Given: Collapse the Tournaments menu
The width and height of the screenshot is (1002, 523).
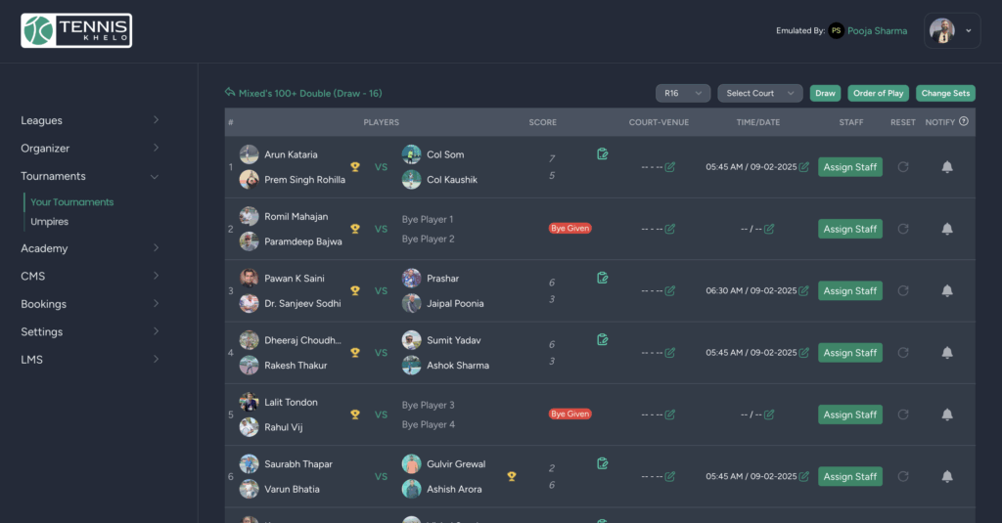Looking at the screenshot, I should pyautogui.click(x=89, y=176).
